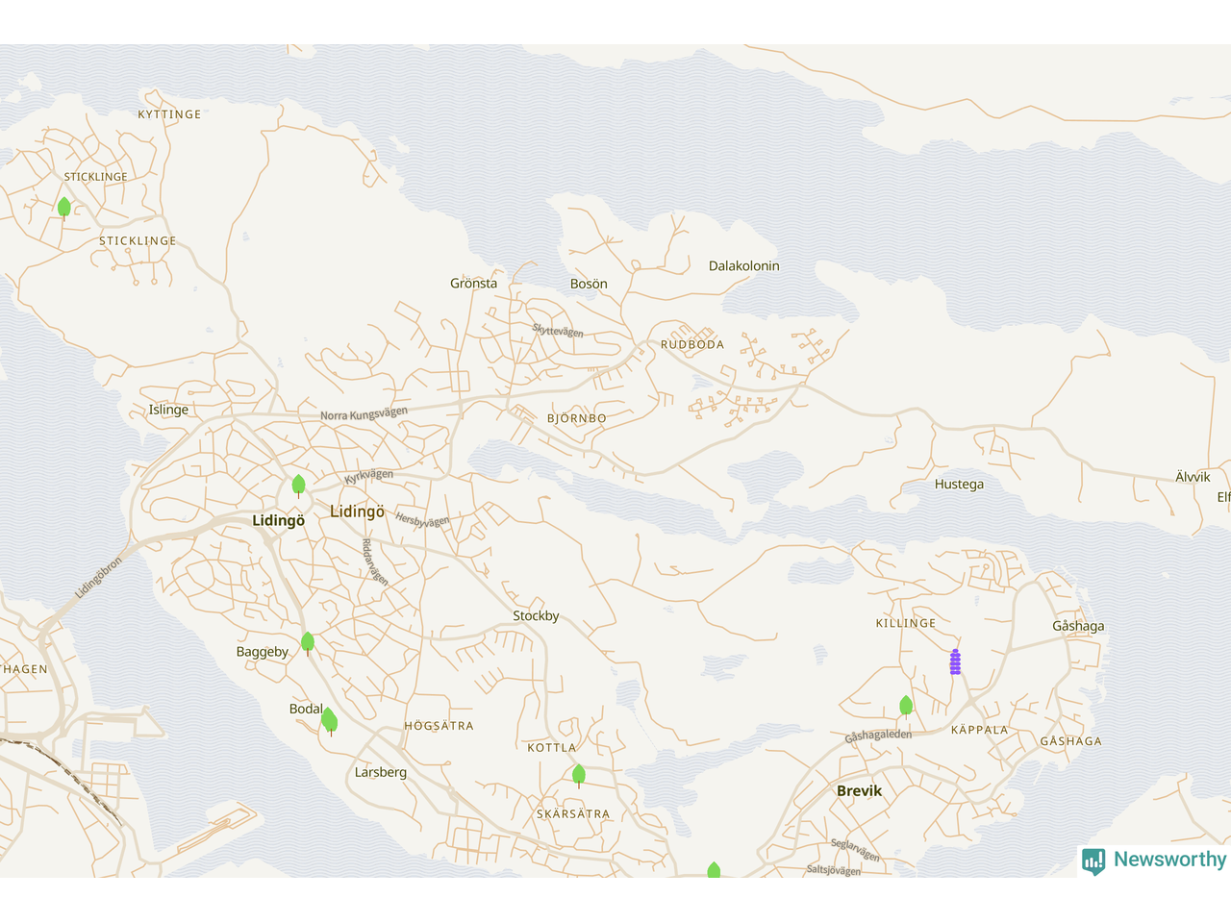Screen dimensions: 1231x923
Task: Select the Norra Kungsvägen road label
Action: point(364,414)
